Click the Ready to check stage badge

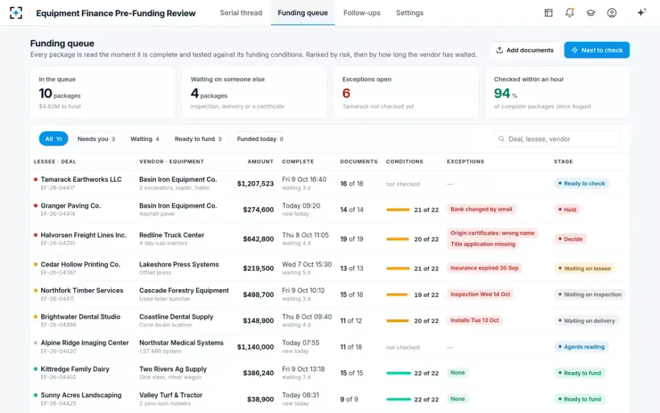click(x=581, y=183)
